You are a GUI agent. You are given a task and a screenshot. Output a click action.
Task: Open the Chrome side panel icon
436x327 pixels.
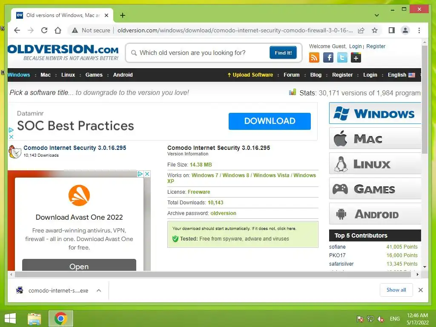pos(392,30)
